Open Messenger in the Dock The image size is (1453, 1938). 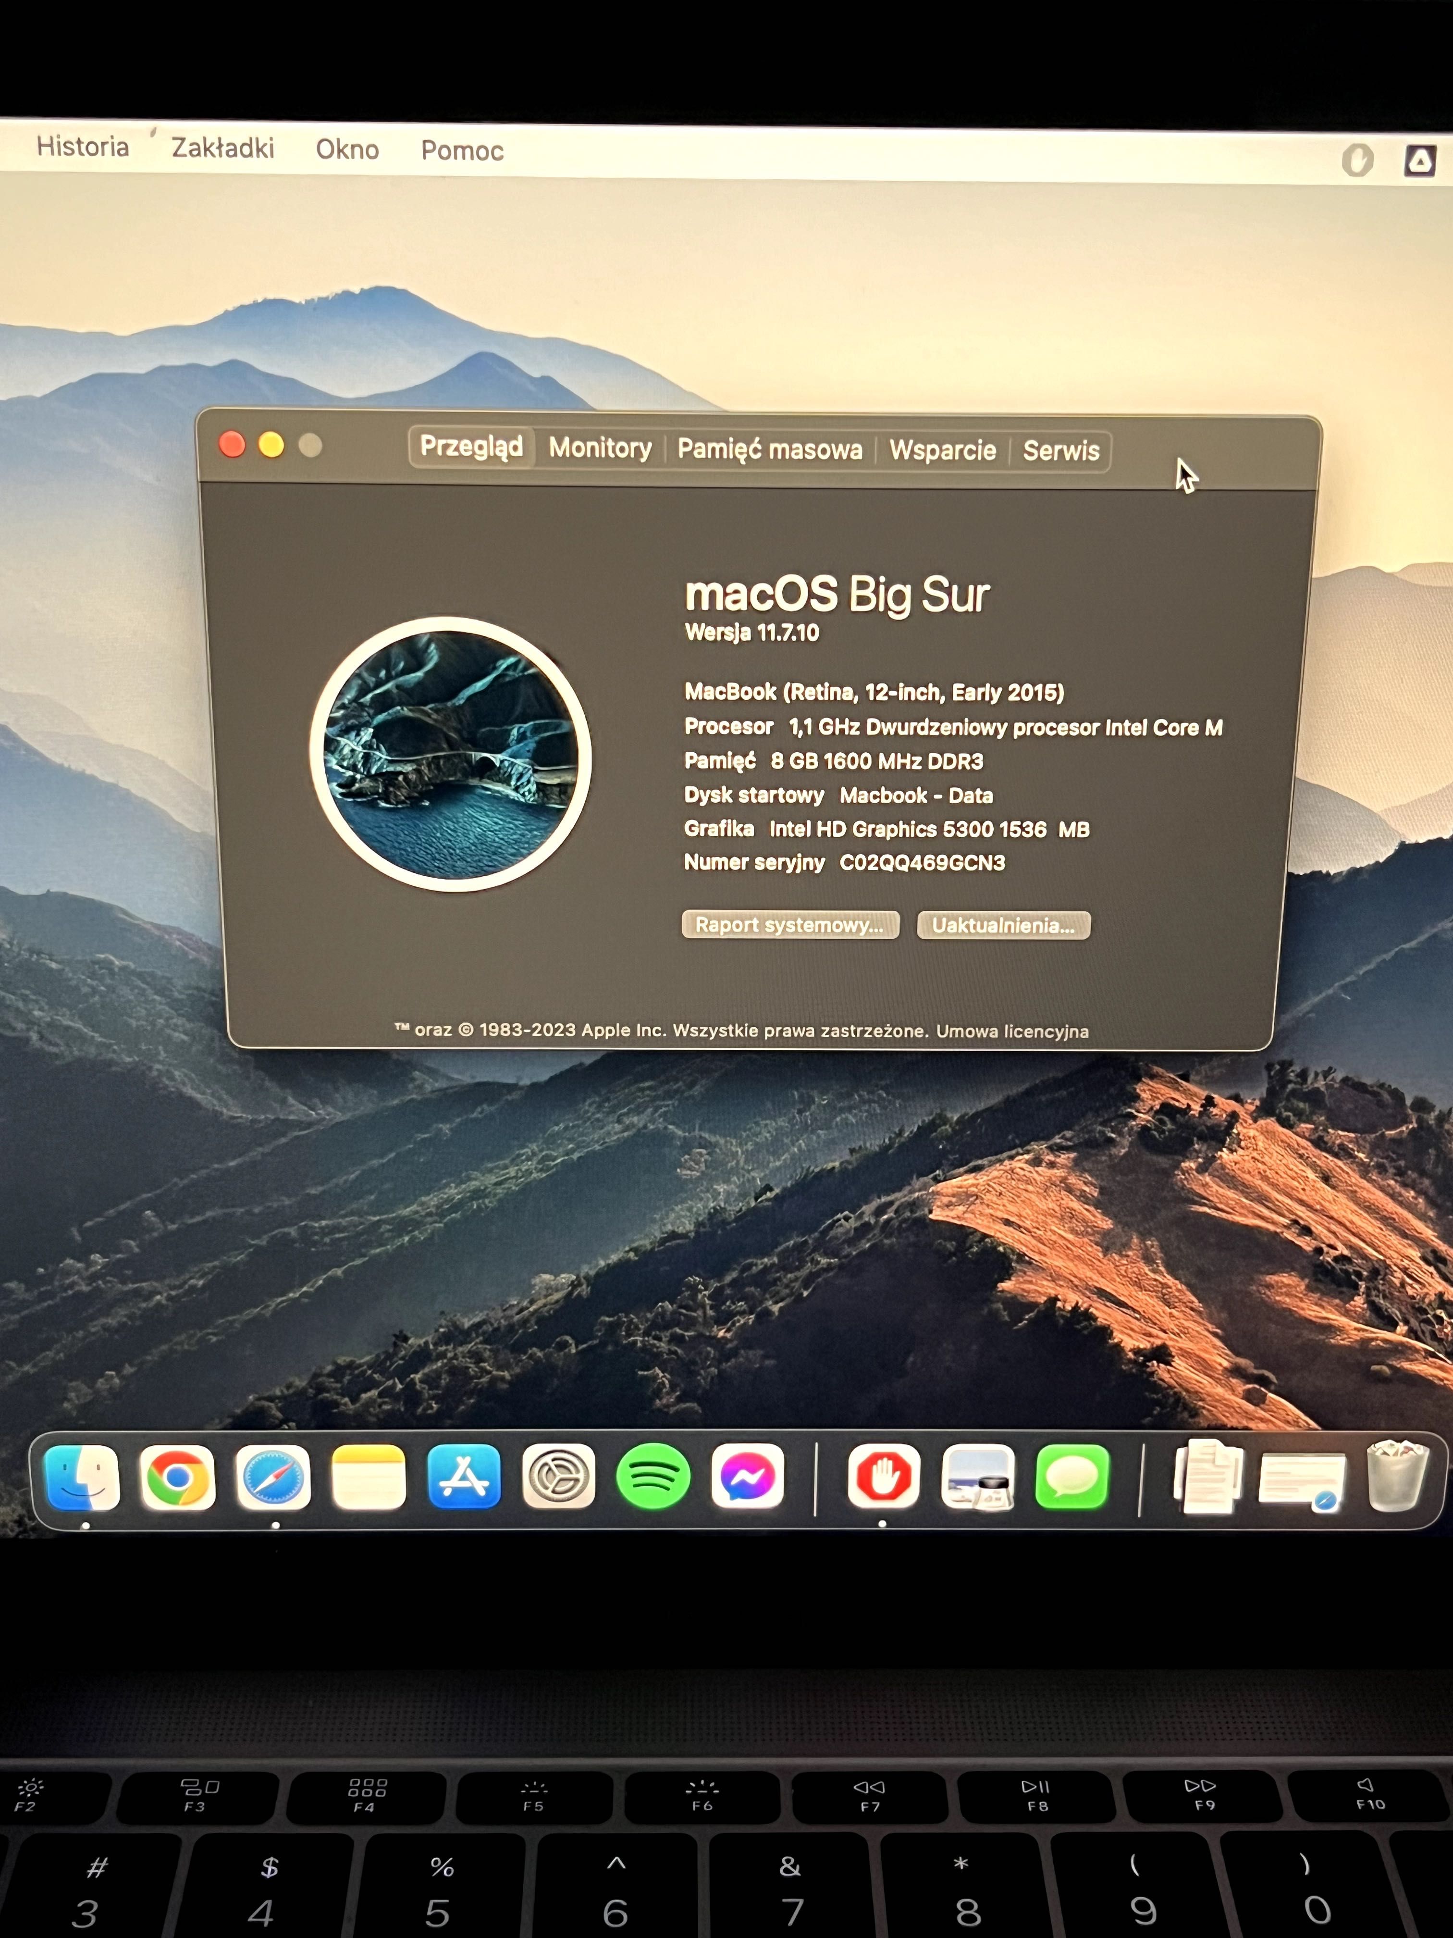click(748, 1477)
